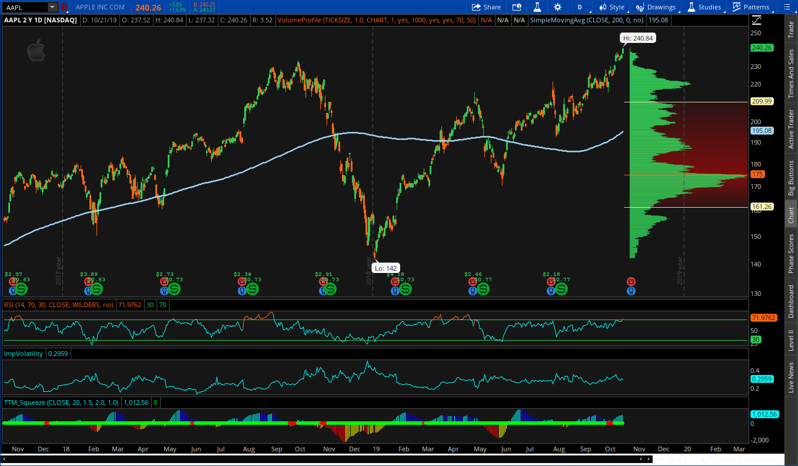Click the green dividend icon under $2.91

331,288
